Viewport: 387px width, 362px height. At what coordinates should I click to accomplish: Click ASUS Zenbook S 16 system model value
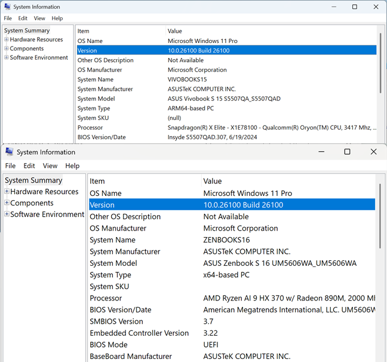pyautogui.click(x=279, y=263)
